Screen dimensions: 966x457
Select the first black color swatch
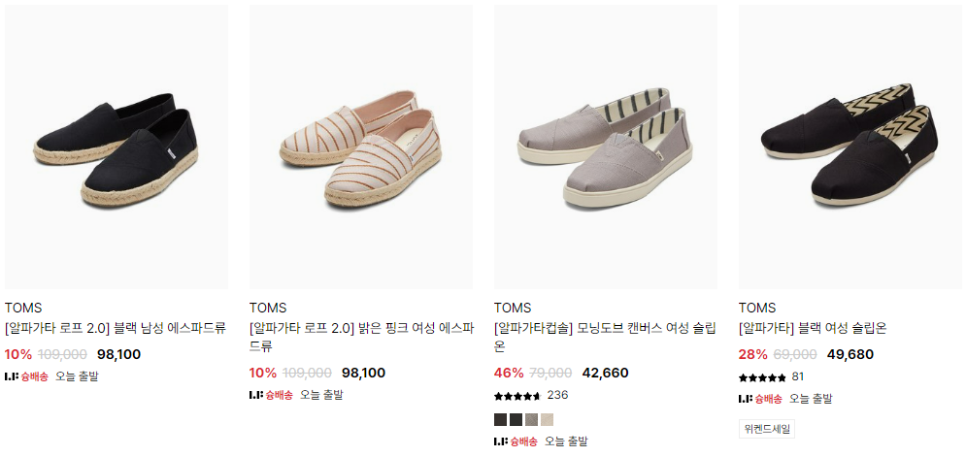(x=500, y=420)
